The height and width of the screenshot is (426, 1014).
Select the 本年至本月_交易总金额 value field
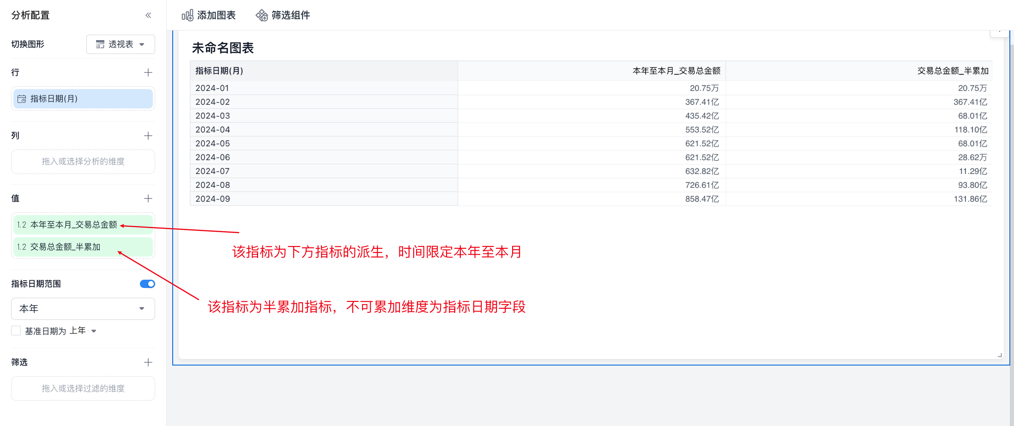74,225
